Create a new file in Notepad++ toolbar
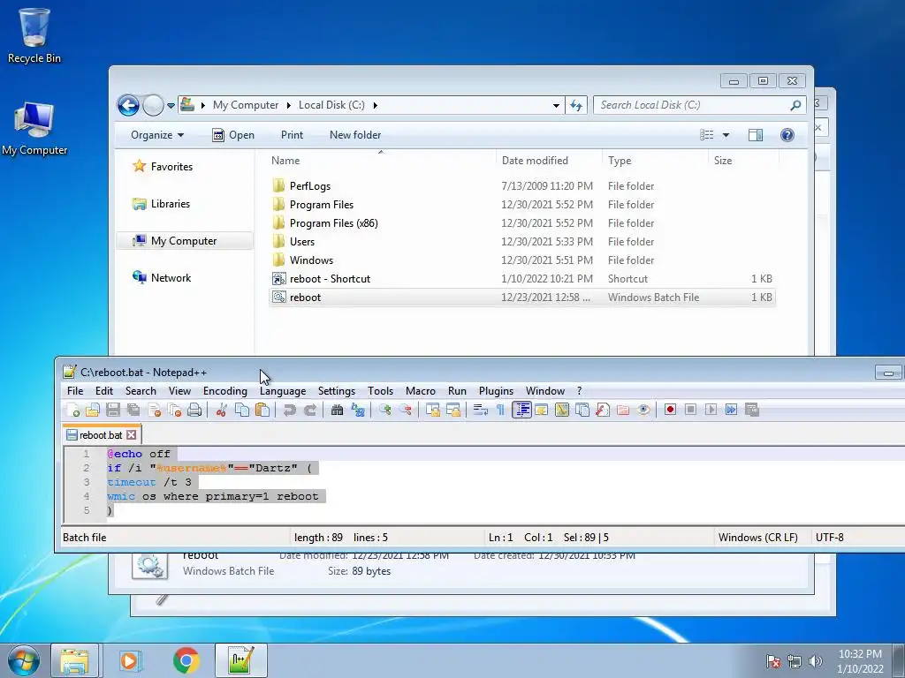Viewport: 905px width, 678px height. click(x=72, y=410)
